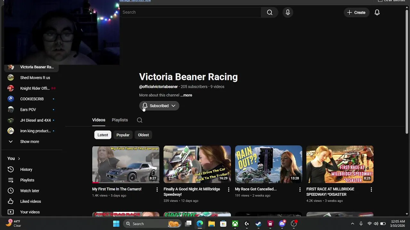Click the Liked videos thumbs-up icon

coord(11,201)
